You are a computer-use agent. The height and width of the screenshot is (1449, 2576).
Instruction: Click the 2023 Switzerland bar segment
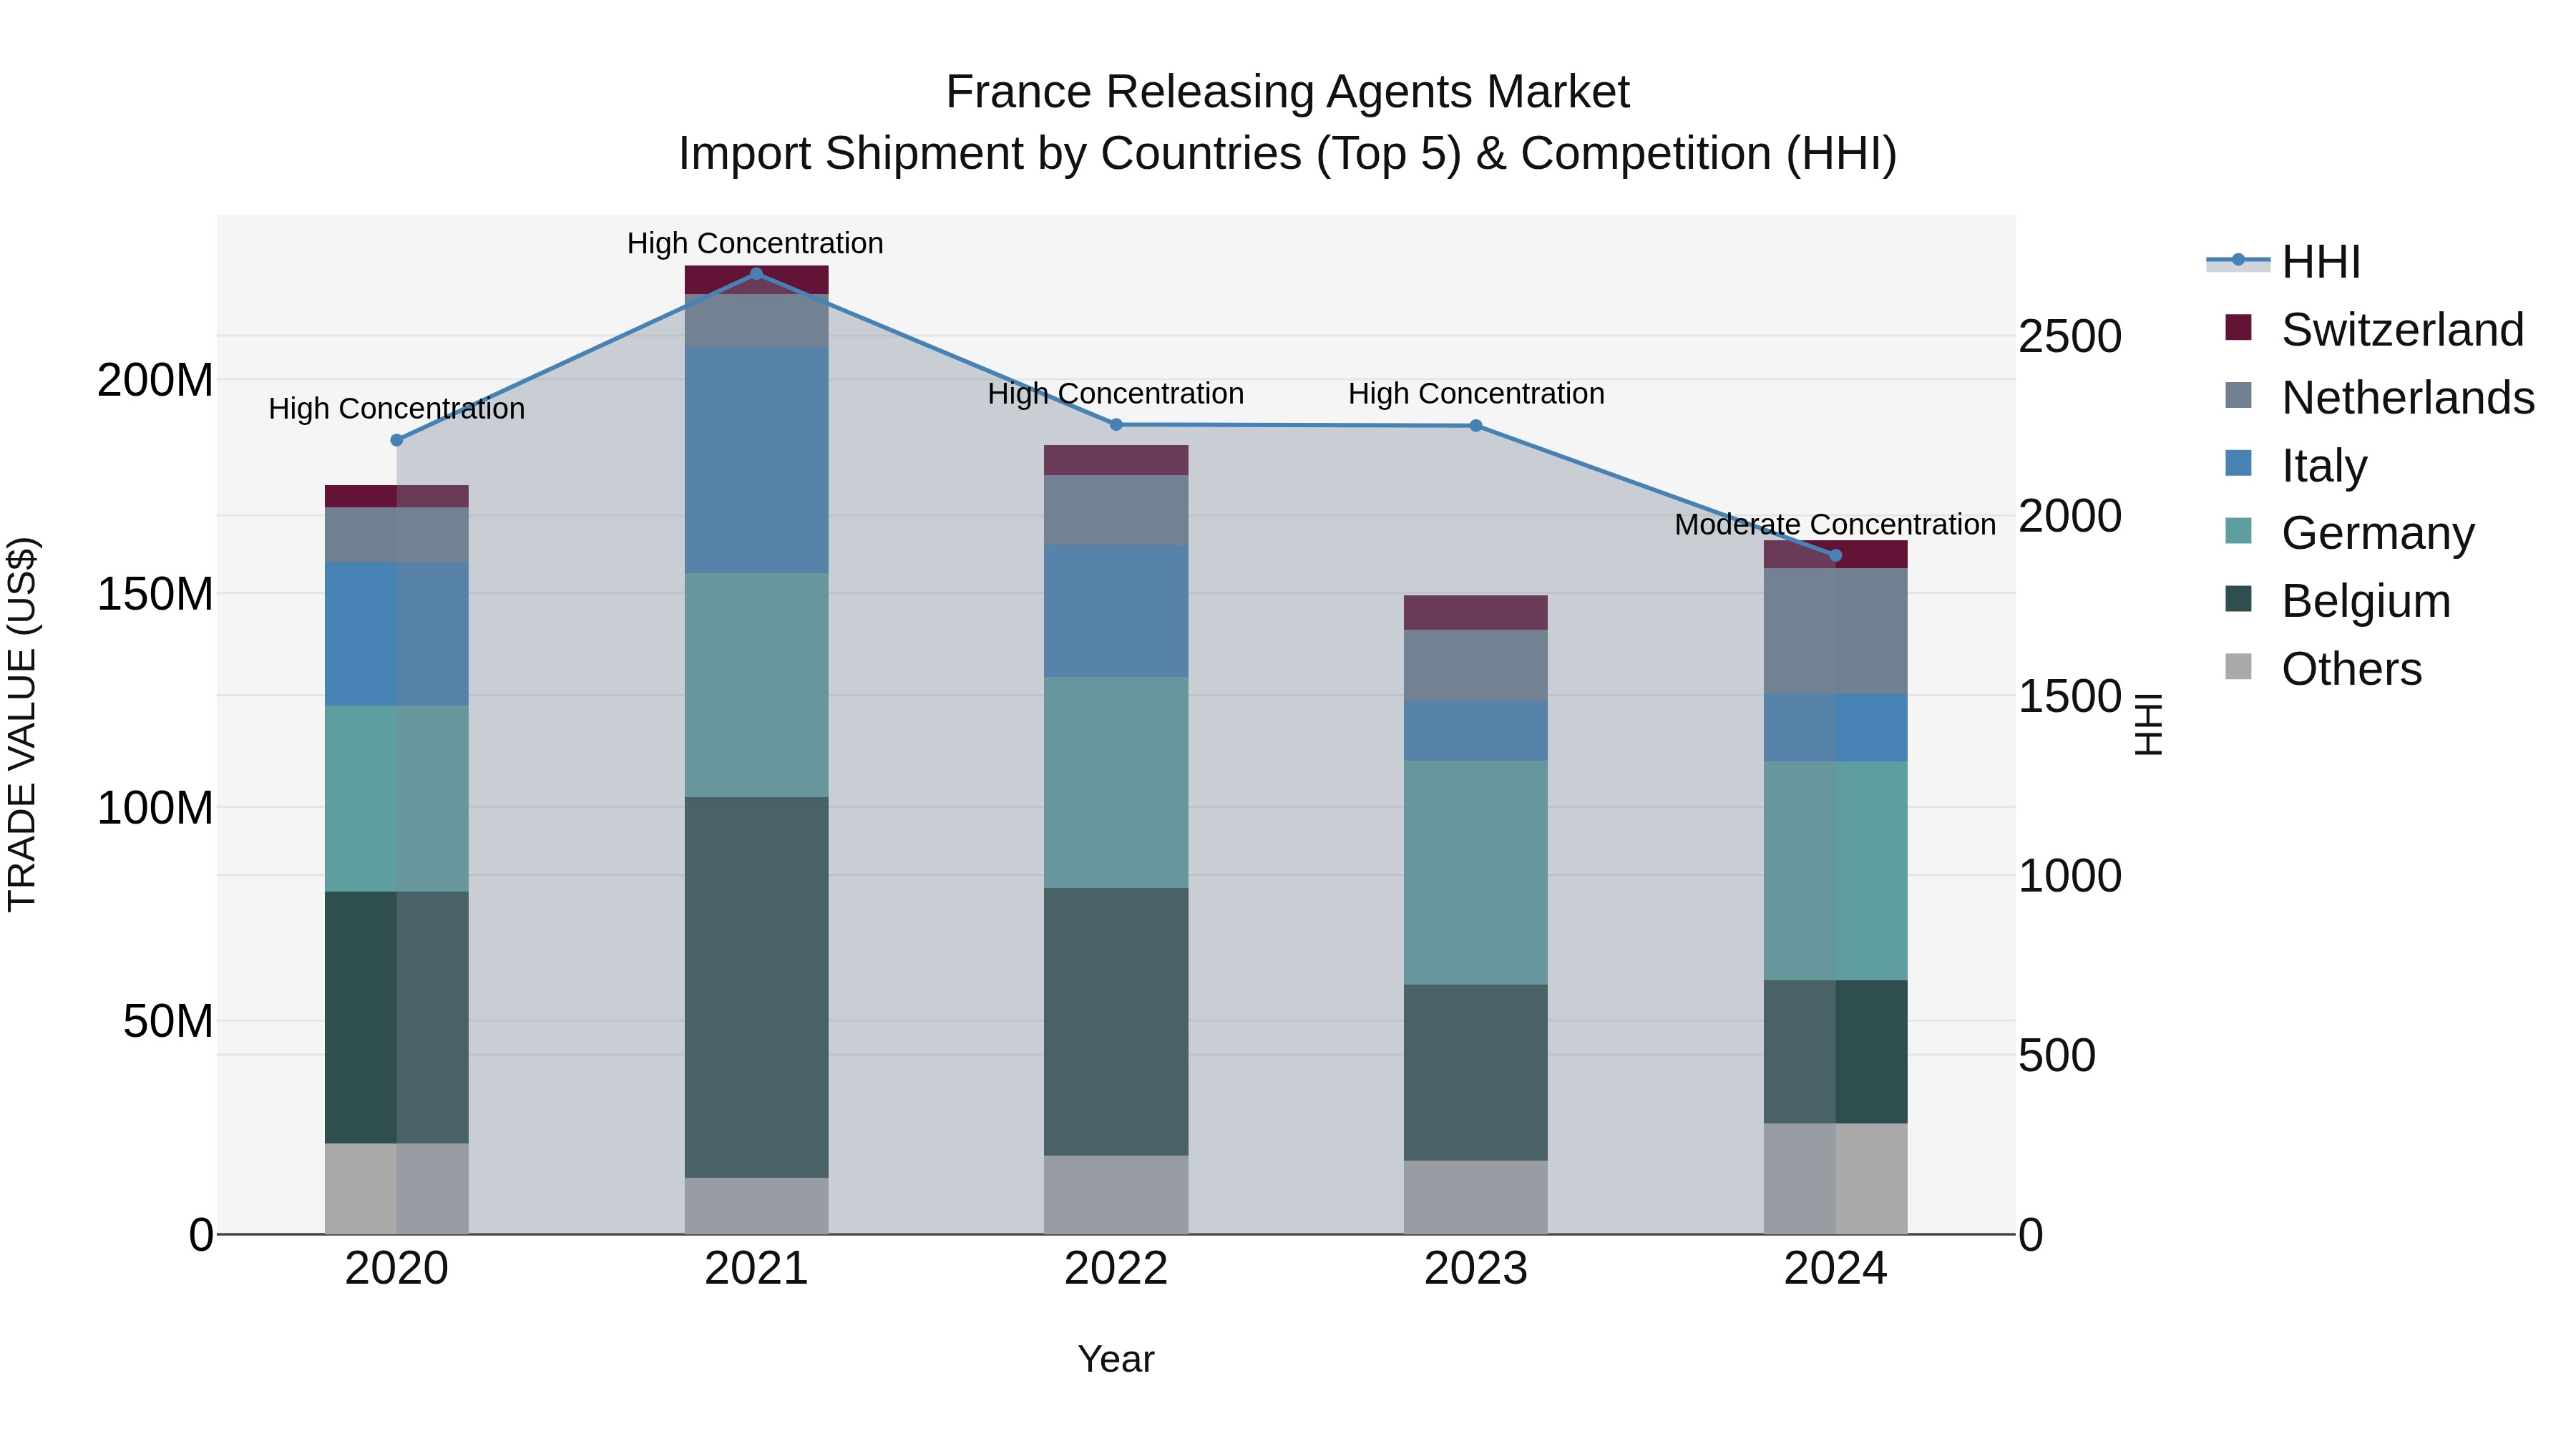pyautogui.click(x=1476, y=613)
